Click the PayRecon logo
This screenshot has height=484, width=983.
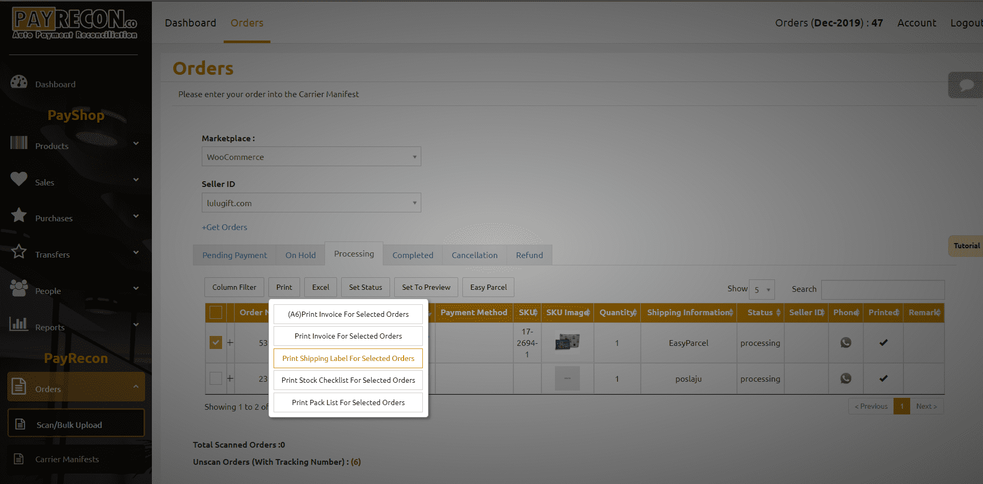(x=75, y=24)
